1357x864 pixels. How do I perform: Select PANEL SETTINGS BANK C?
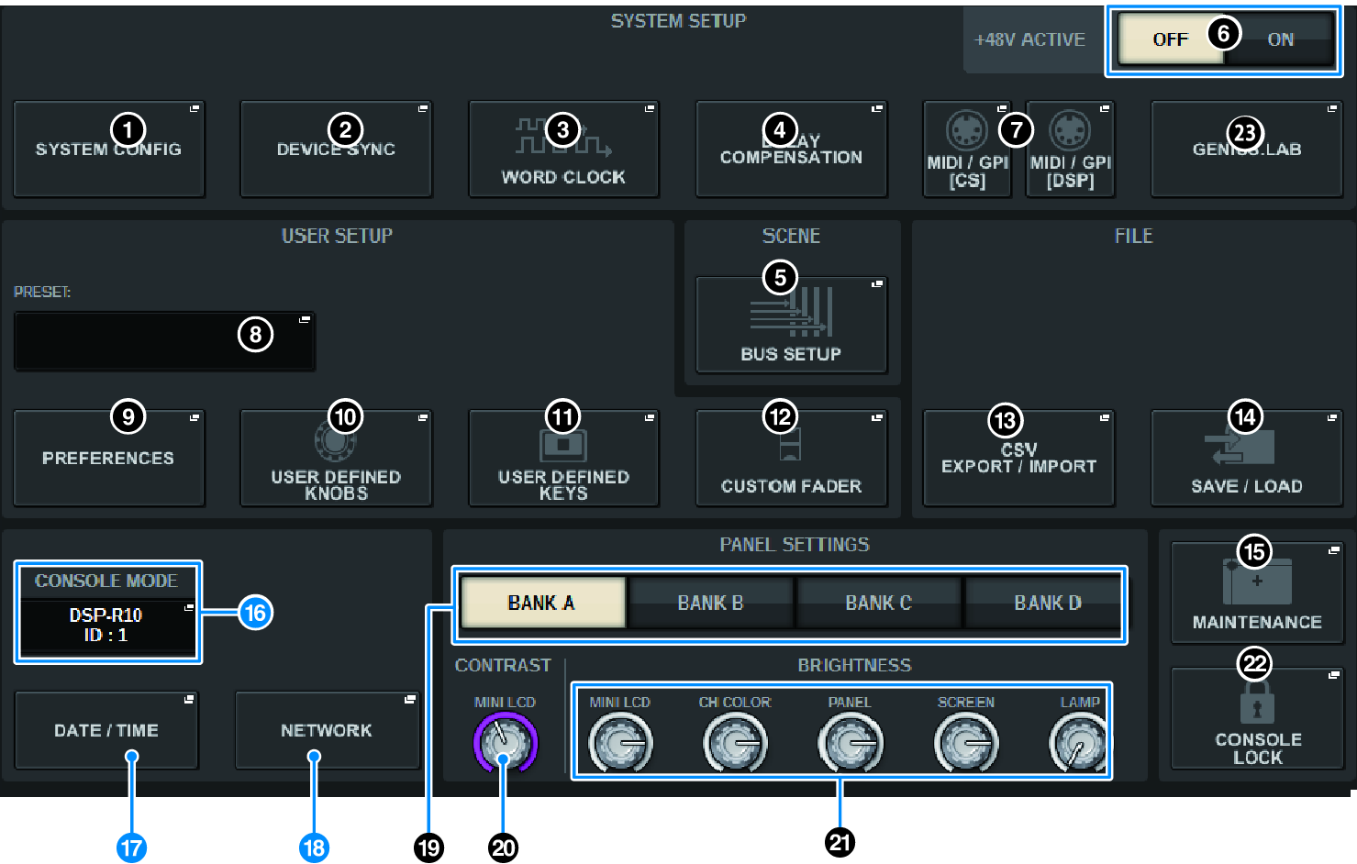(877, 603)
